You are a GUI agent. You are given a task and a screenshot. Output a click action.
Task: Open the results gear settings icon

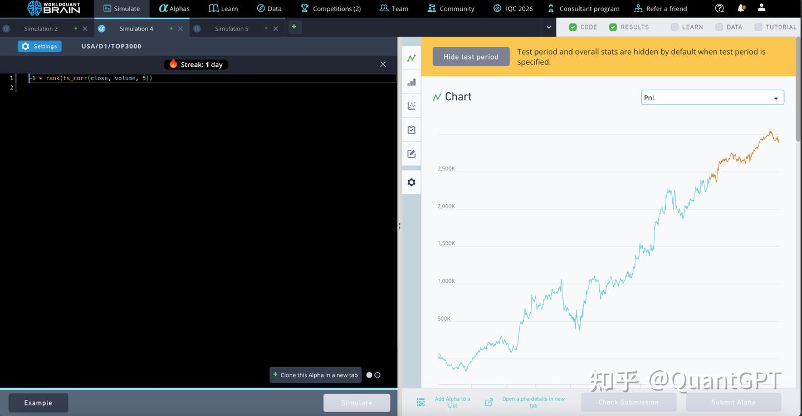(412, 182)
